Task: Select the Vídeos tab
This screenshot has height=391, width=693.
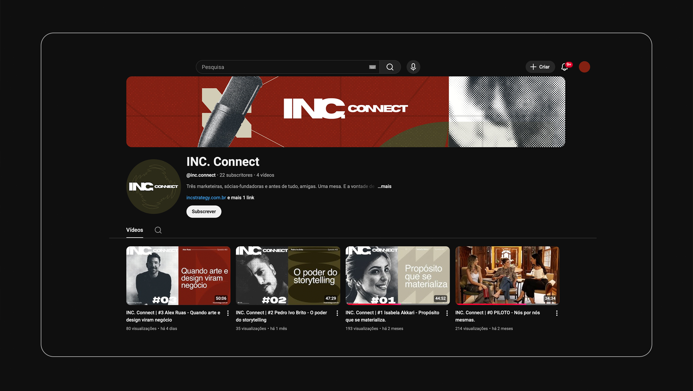Action: tap(135, 230)
